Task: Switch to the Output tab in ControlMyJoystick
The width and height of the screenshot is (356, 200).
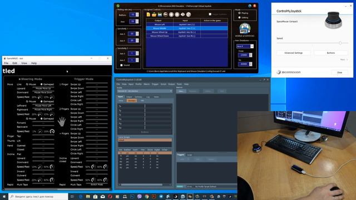Action: coord(128,97)
